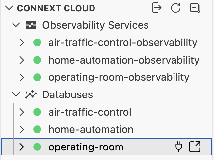Image resolution: width=214 pixels, height=160 pixels.
Task: Click green status dot beside home-automation databus
Action: click(37, 129)
